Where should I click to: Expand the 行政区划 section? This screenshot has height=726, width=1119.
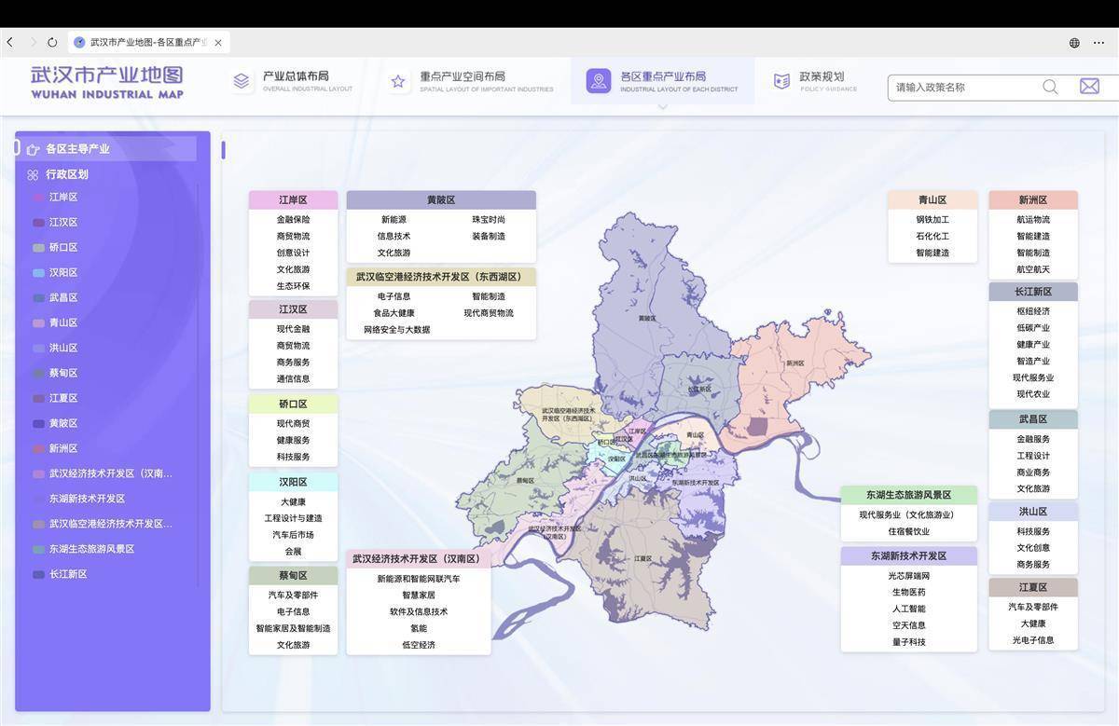66,174
